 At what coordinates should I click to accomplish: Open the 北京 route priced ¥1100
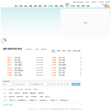[62, 63]
